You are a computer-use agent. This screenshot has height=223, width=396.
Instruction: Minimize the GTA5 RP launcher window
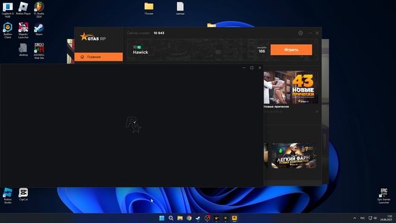pos(311,33)
